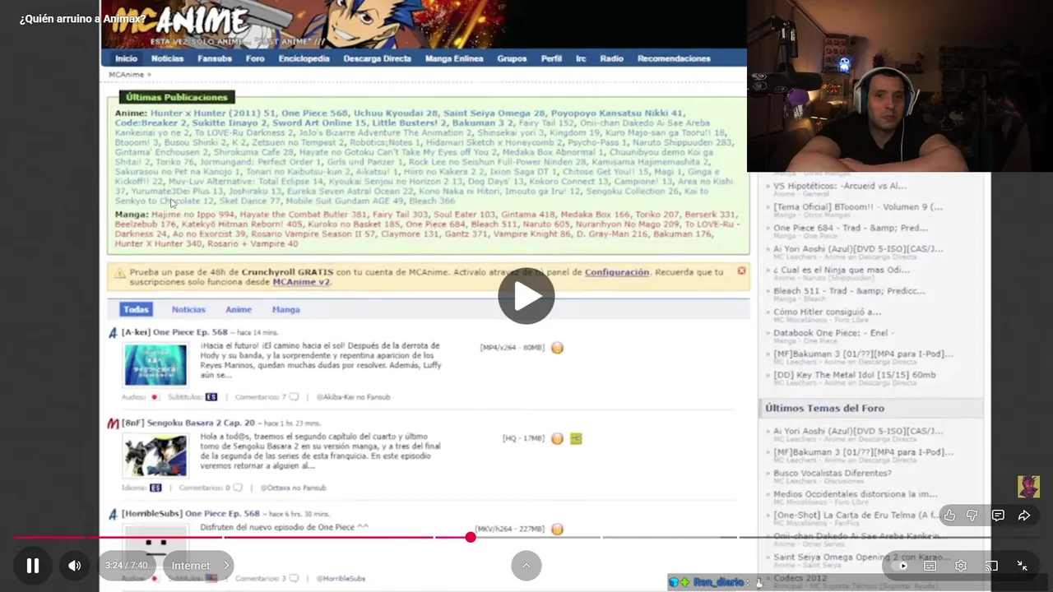Close the Crunchyroll promo notice with the X
This screenshot has width=1053, height=592.
pyautogui.click(x=741, y=271)
